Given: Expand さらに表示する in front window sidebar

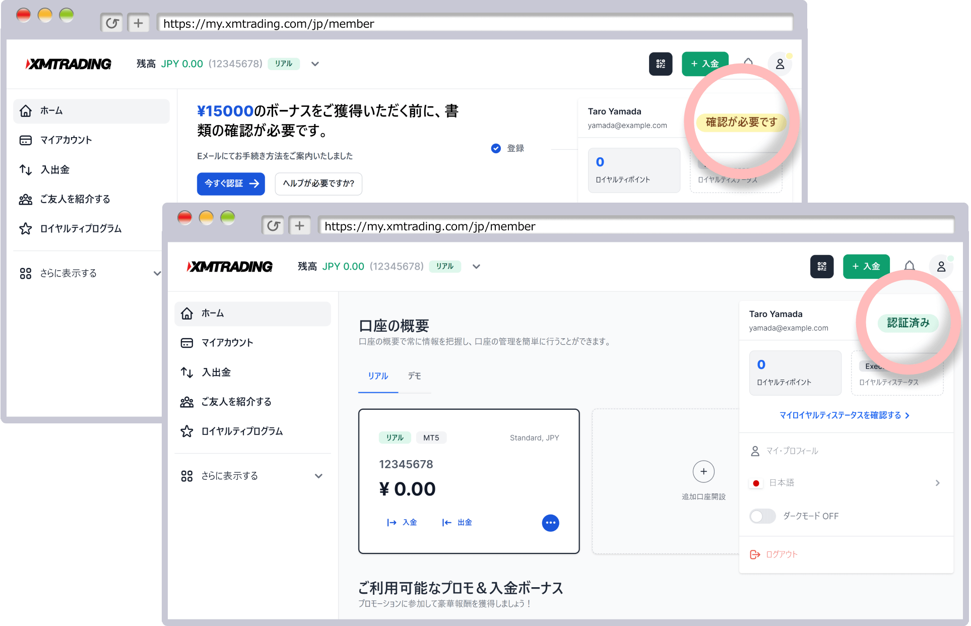Looking at the screenshot, I should pos(252,476).
